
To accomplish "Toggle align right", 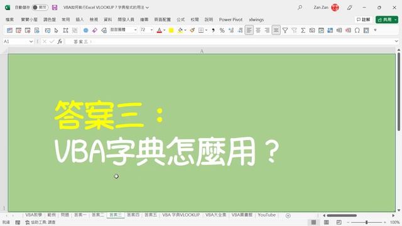I will coord(267,30).
